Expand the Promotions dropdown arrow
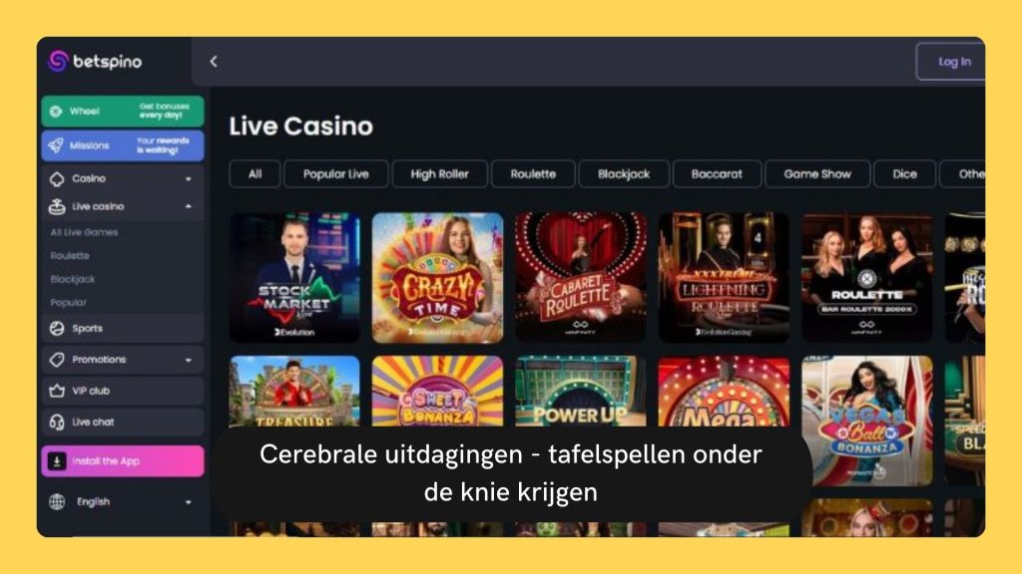Screen dimensions: 1022x574 pos(188,360)
